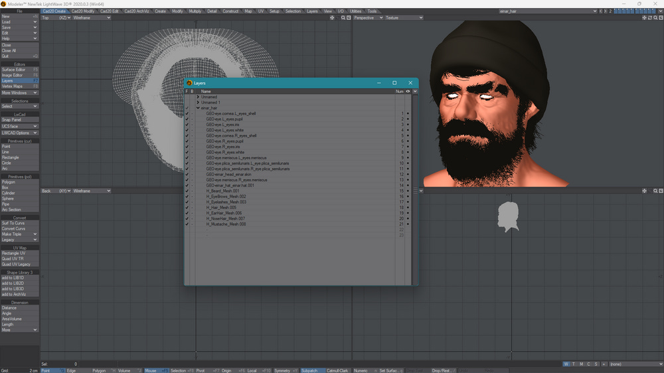Select M morph map mode button
Image resolution: width=664 pixels, height=373 pixels.
[582, 364]
